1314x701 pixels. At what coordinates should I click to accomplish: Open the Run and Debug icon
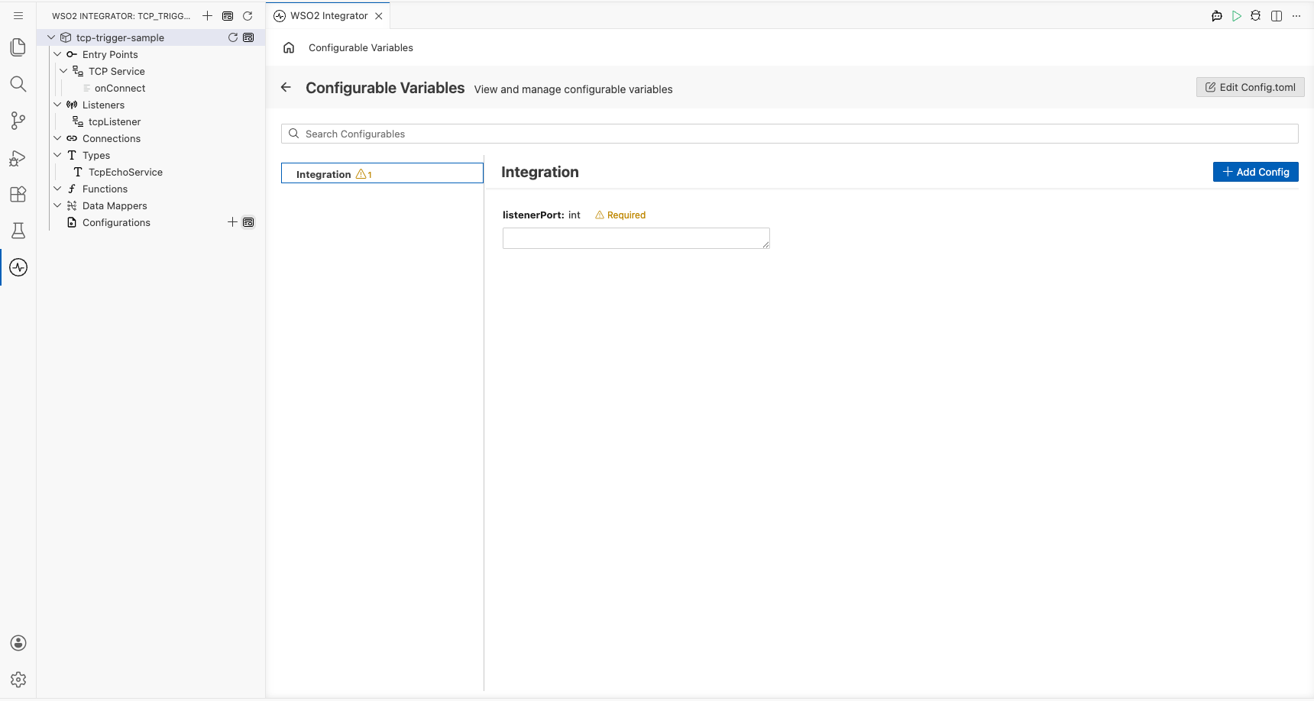point(18,157)
